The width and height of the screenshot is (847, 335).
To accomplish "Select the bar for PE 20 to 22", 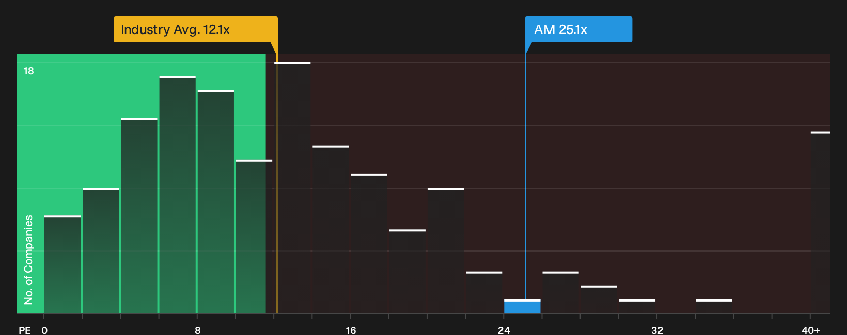I will click(x=446, y=250).
